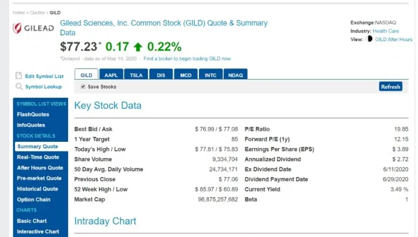Click the Symbol Lookup magnifier icon
Viewport: 418px width, 237px height.
19,86
